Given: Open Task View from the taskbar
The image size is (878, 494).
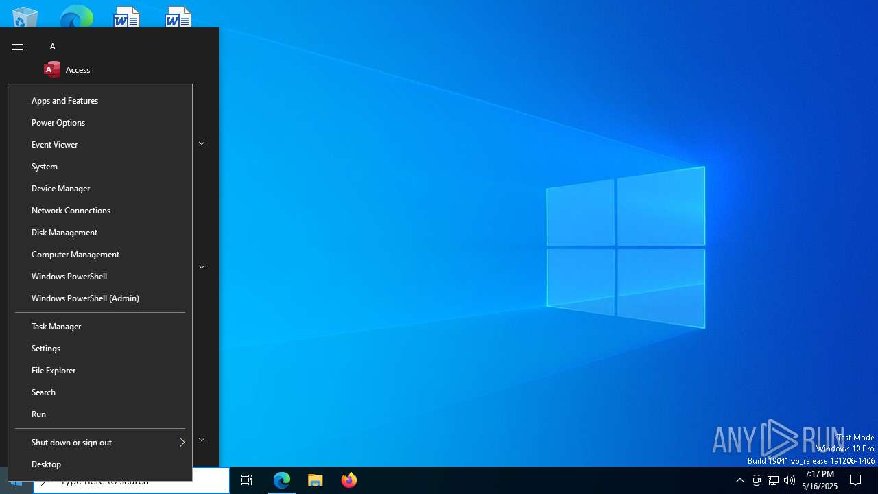Looking at the screenshot, I should click(247, 480).
